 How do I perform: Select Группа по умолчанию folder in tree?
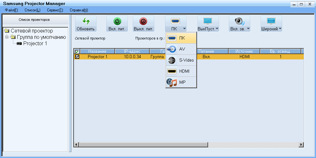tap(41, 37)
